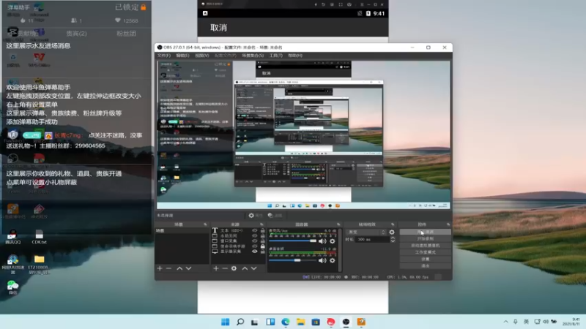Click the 已锁定 padlock icon in 弹幕助手
This screenshot has width=586, height=329.
coord(144,7)
